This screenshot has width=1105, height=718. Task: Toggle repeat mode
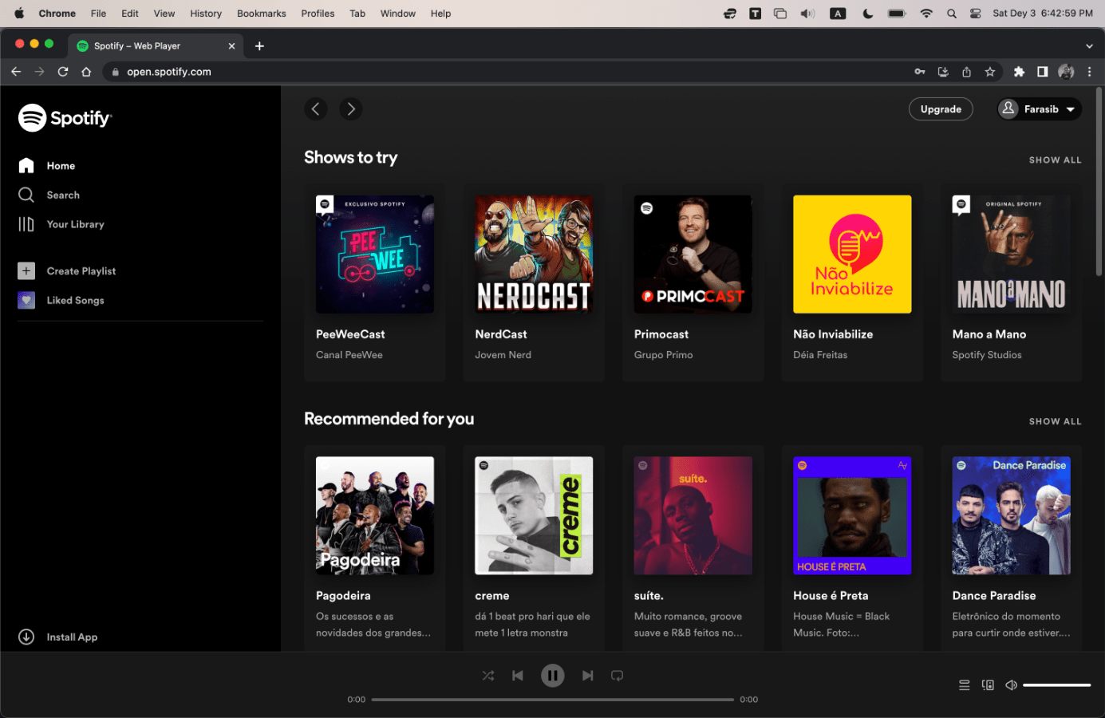[618, 676]
